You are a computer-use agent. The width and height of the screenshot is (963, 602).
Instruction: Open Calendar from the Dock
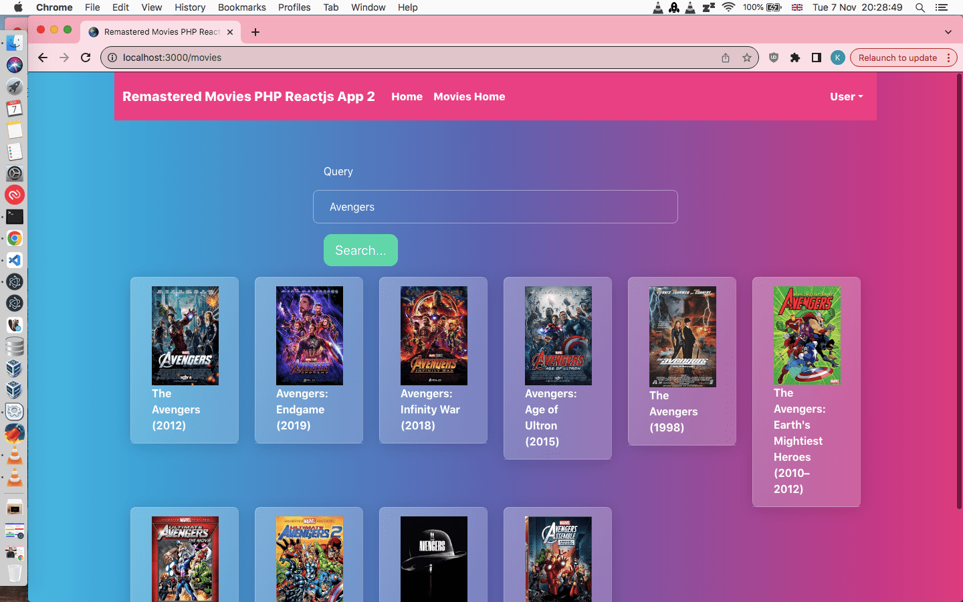point(15,108)
